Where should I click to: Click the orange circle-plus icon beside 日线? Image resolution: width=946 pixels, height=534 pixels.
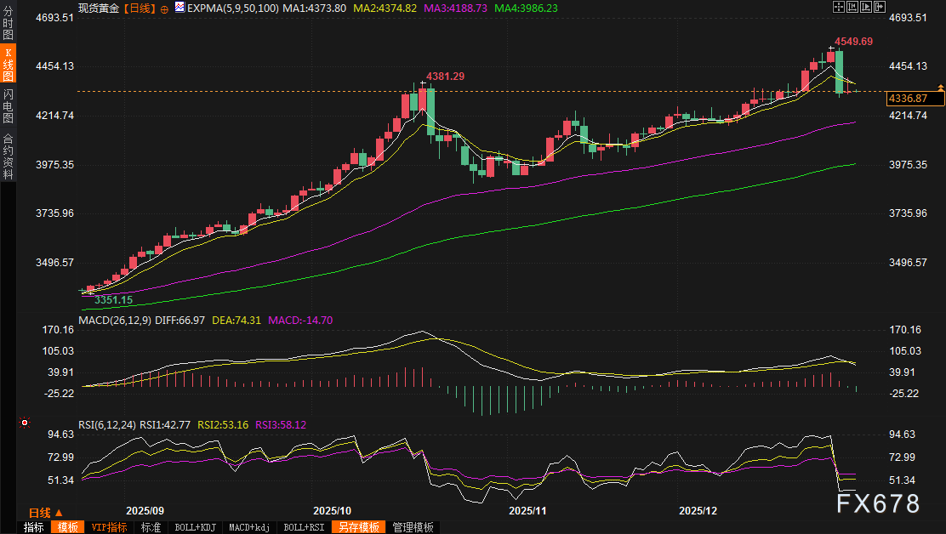(164, 8)
